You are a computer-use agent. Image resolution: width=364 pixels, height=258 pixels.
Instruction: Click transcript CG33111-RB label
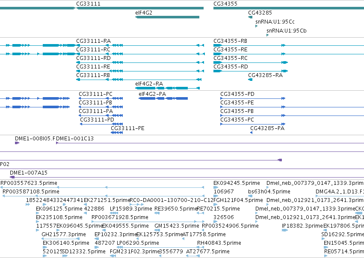93,75
